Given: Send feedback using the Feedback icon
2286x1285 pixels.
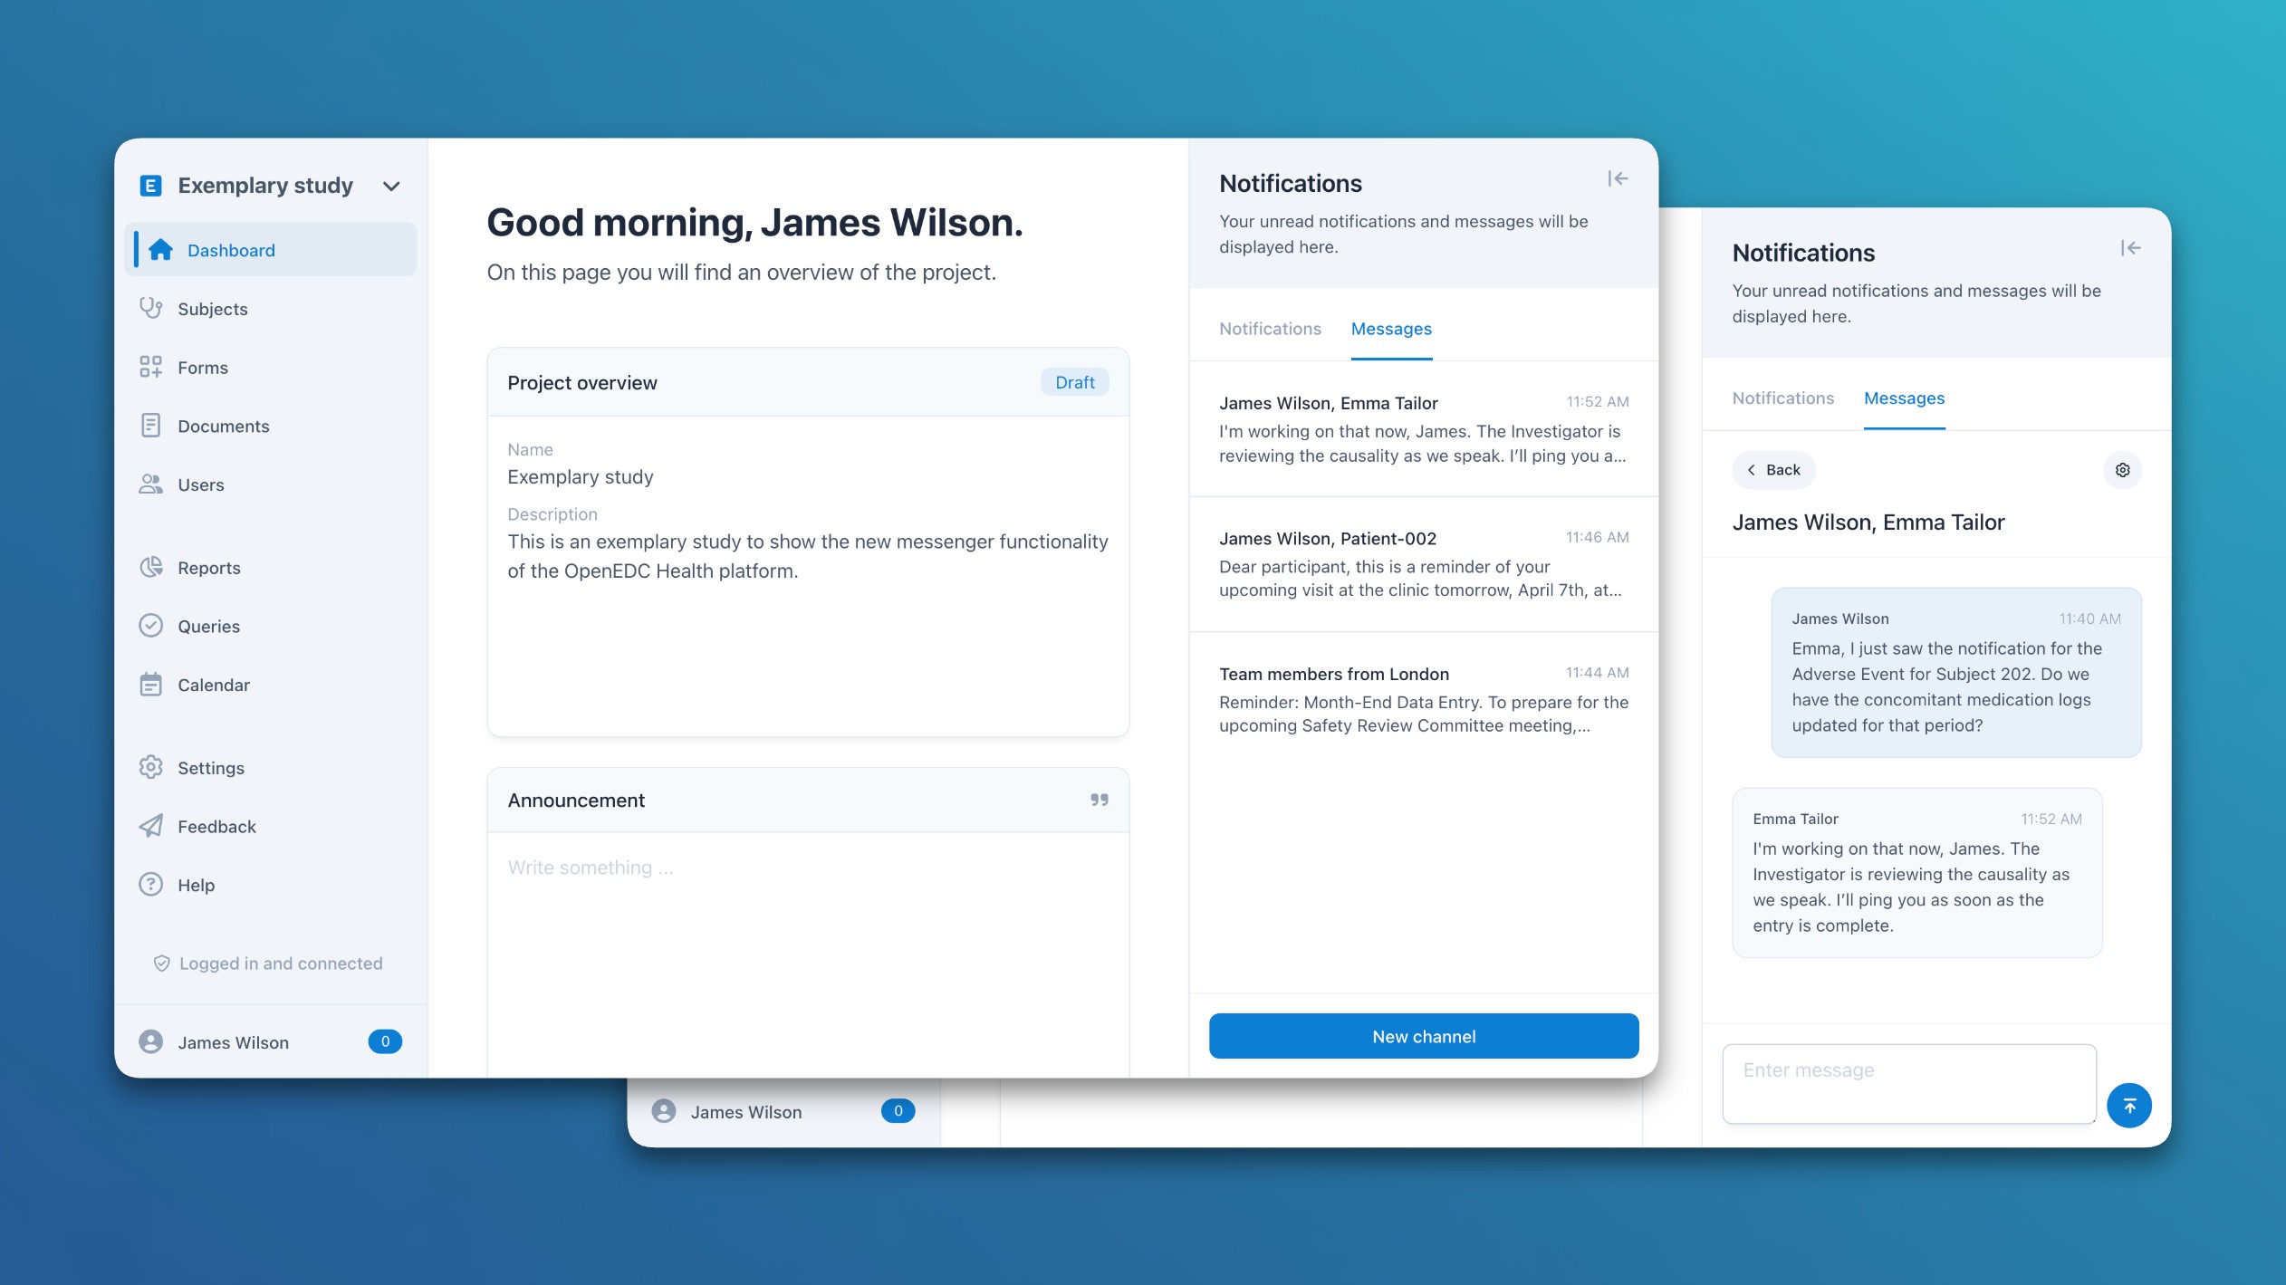Looking at the screenshot, I should click(x=150, y=825).
